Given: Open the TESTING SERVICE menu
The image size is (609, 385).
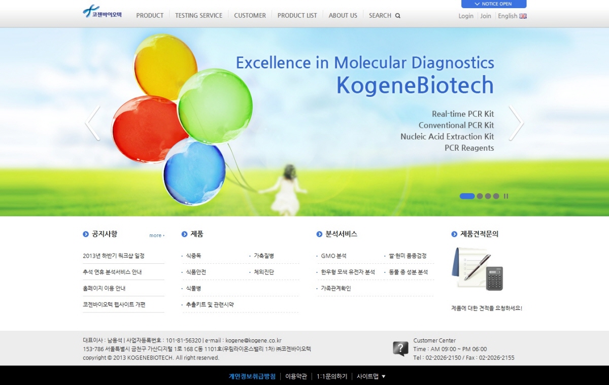Looking at the screenshot, I should [x=198, y=16].
